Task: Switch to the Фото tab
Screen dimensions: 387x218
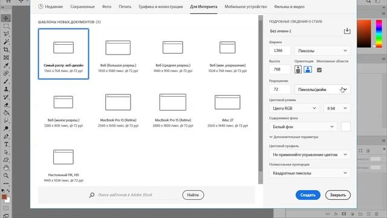Action: point(106,7)
